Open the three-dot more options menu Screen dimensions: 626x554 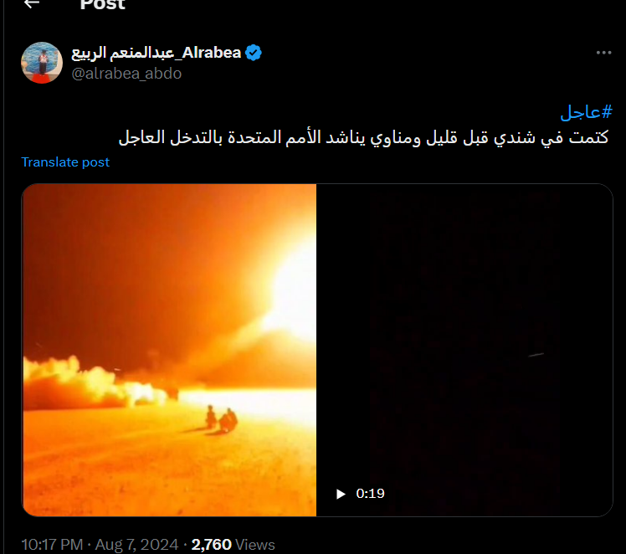[603, 53]
